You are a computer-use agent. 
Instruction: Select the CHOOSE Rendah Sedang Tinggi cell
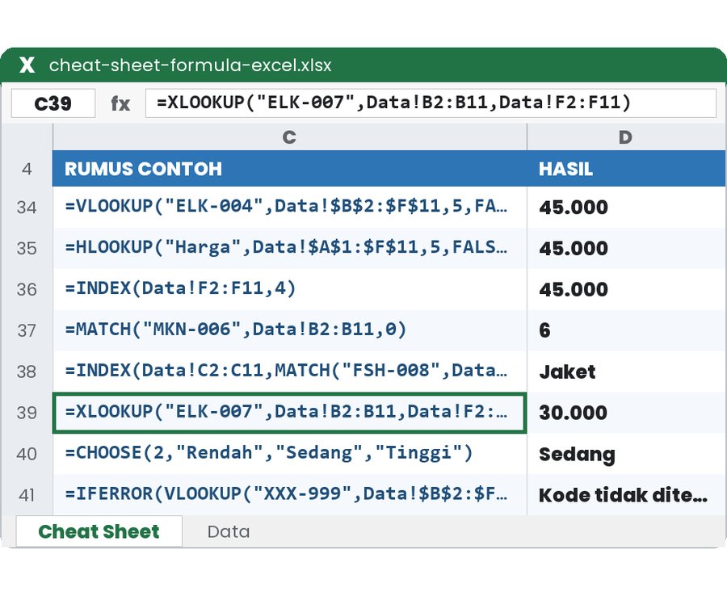point(290,454)
